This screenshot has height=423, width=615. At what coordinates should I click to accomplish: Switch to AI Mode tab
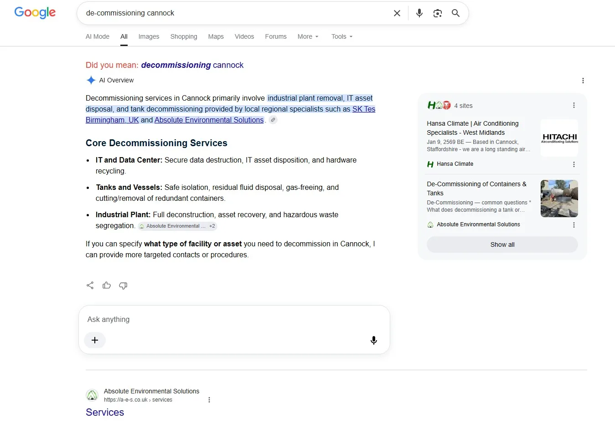(98, 36)
